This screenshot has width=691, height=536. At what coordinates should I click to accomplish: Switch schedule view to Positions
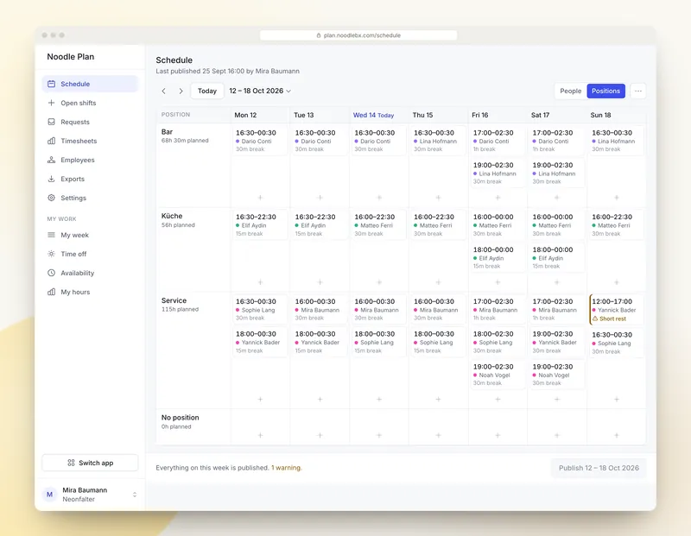(605, 91)
